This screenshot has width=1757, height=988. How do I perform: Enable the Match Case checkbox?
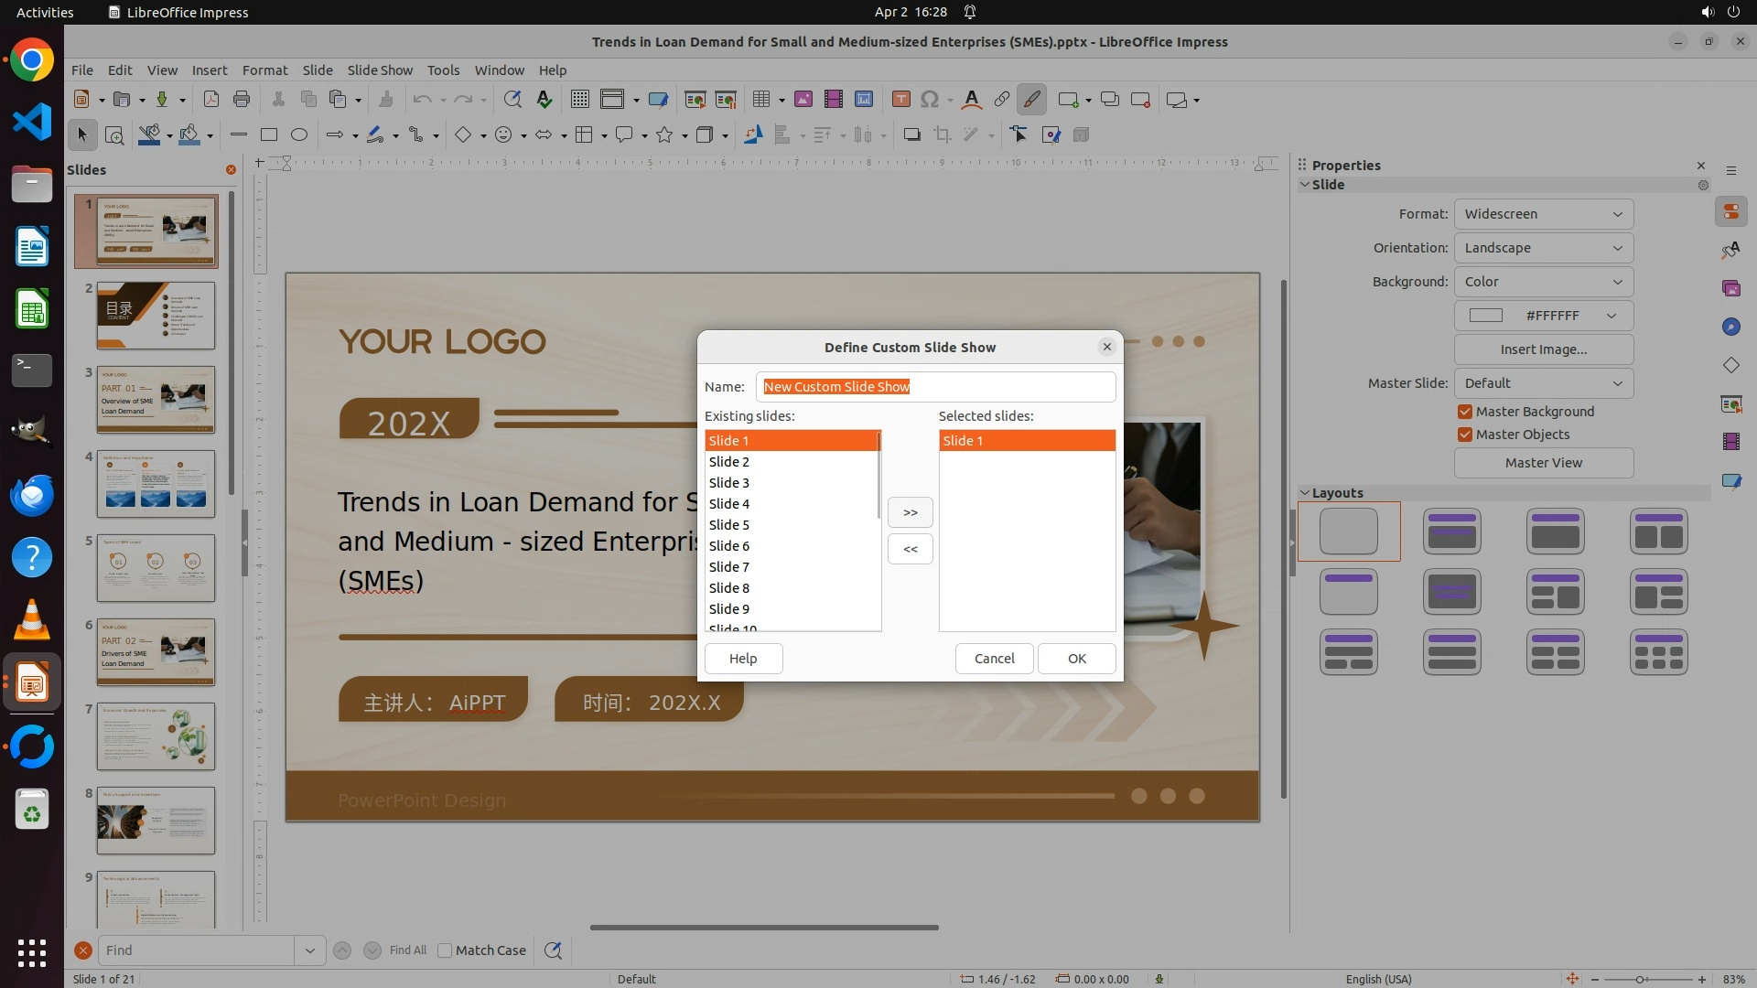445,950
